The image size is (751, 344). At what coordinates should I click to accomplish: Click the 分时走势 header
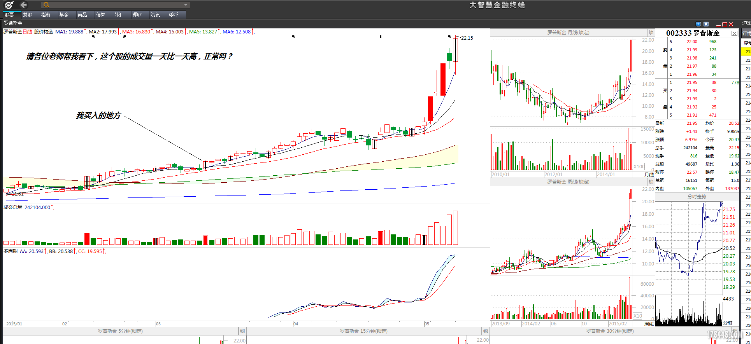point(697,197)
